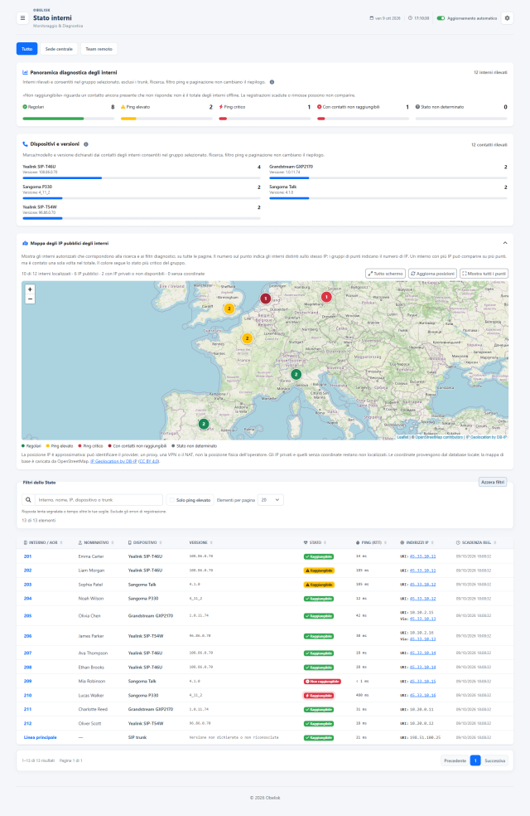The image size is (530, 816).
Task: Open the Leaflet attribution link
Action: pos(402,437)
